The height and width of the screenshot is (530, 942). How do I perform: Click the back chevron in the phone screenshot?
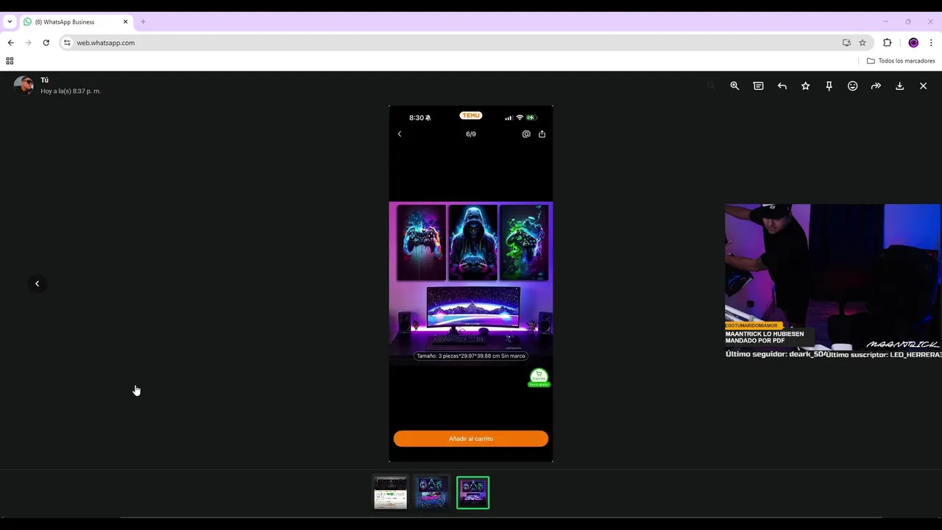pos(400,134)
